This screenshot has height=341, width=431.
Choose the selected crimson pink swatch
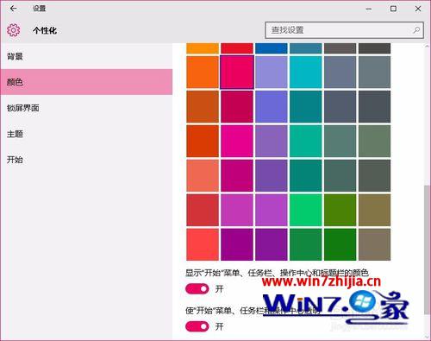click(x=237, y=73)
